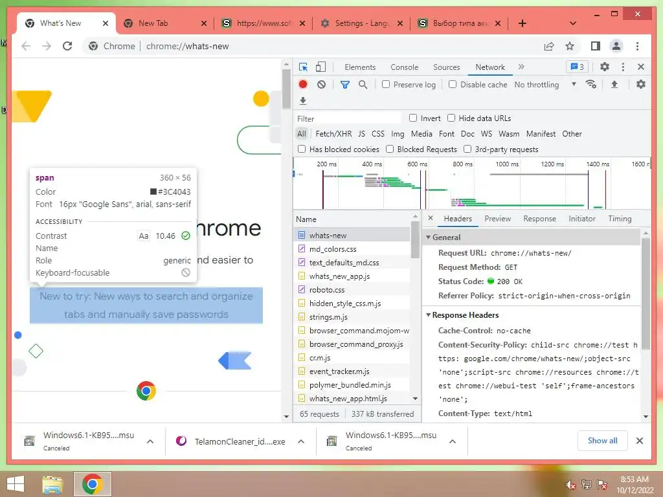Open network conditions wifi icon
This screenshot has width=663, height=497.
click(591, 84)
